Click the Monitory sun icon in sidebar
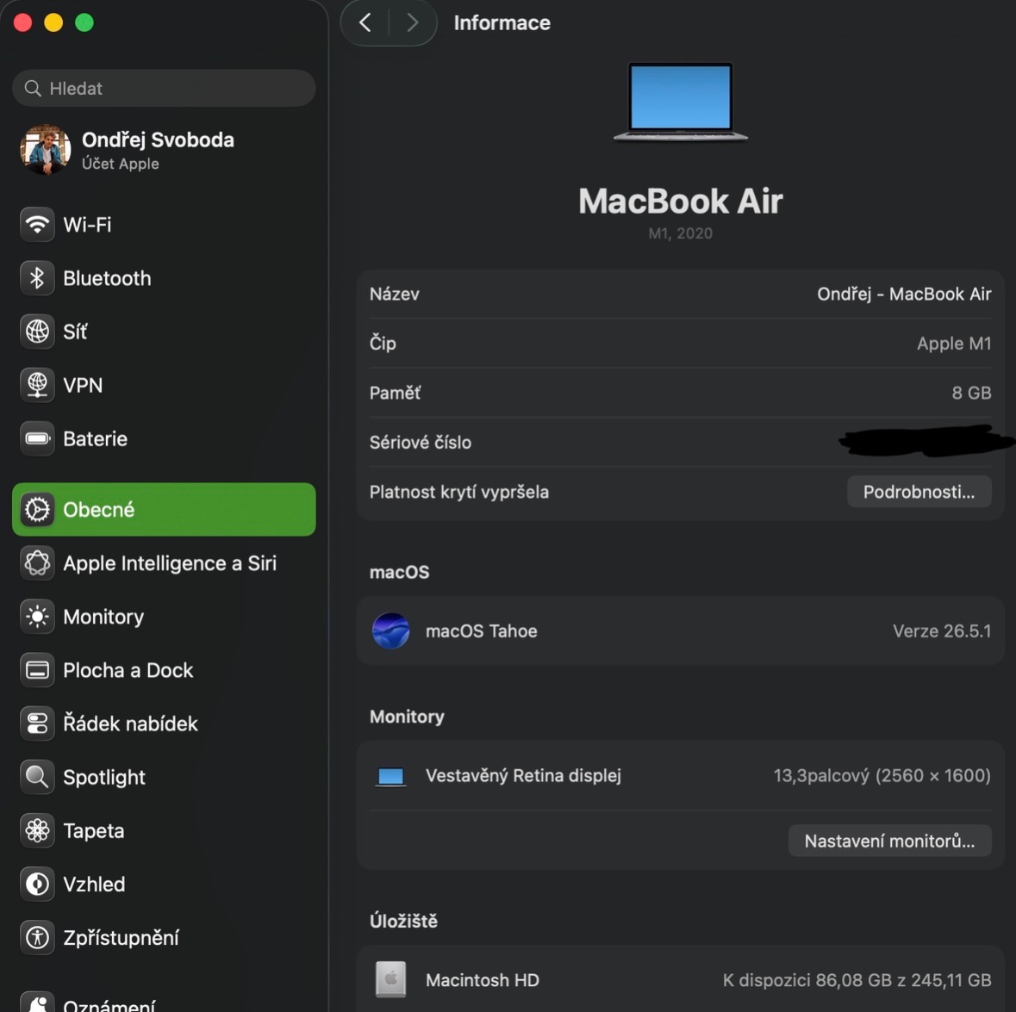Image resolution: width=1016 pixels, height=1012 pixels. pos(37,617)
